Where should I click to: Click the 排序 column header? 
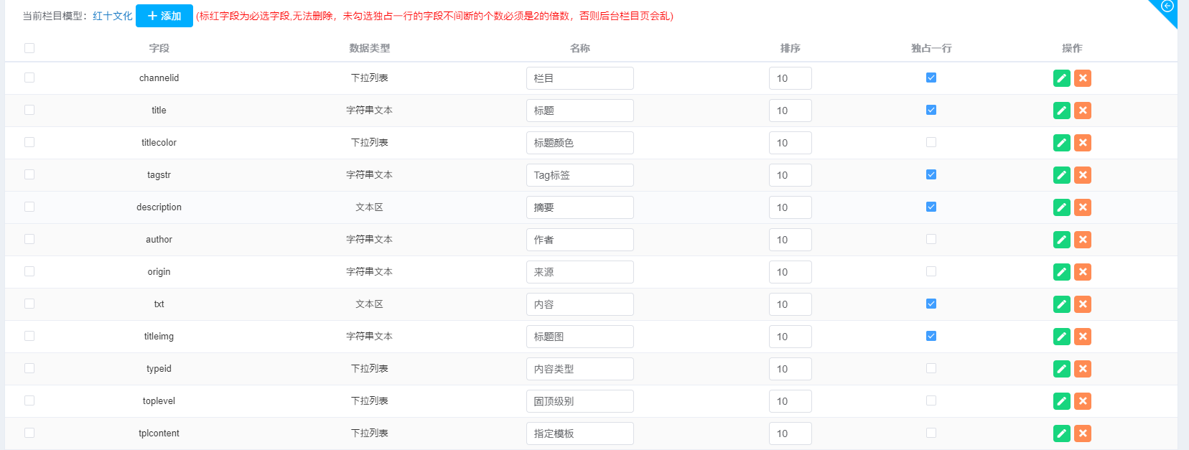click(791, 48)
